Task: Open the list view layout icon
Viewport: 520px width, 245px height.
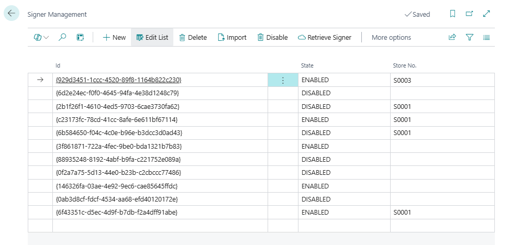Action: pyautogui.click(x=486, y=37)
